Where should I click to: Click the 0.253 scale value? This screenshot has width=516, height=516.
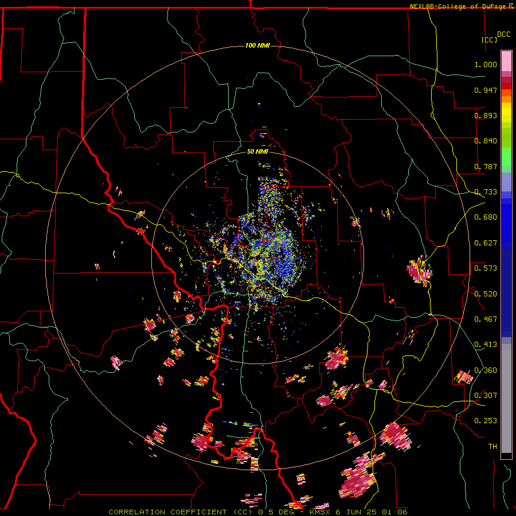tap(486, 421)
